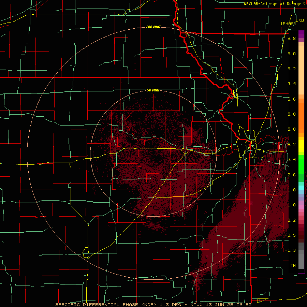Click the 06:52 time stamp in the caption
This screenshot has height=307, width=307.
click(244, 305)
